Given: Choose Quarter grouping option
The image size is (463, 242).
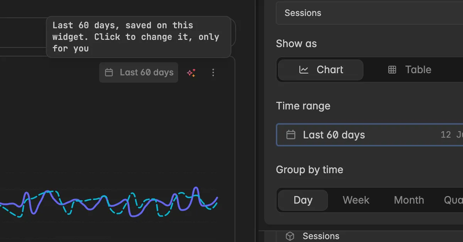Looking at the screenshot, I should (x=453, y=200).
